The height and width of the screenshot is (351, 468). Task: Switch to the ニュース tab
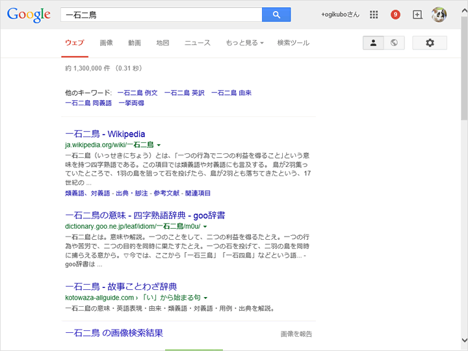click(198, 43)
